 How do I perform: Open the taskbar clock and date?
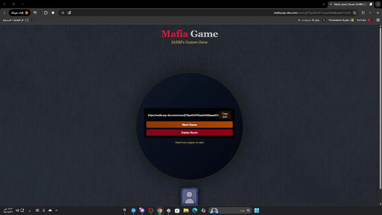click(x=8, y=211)
